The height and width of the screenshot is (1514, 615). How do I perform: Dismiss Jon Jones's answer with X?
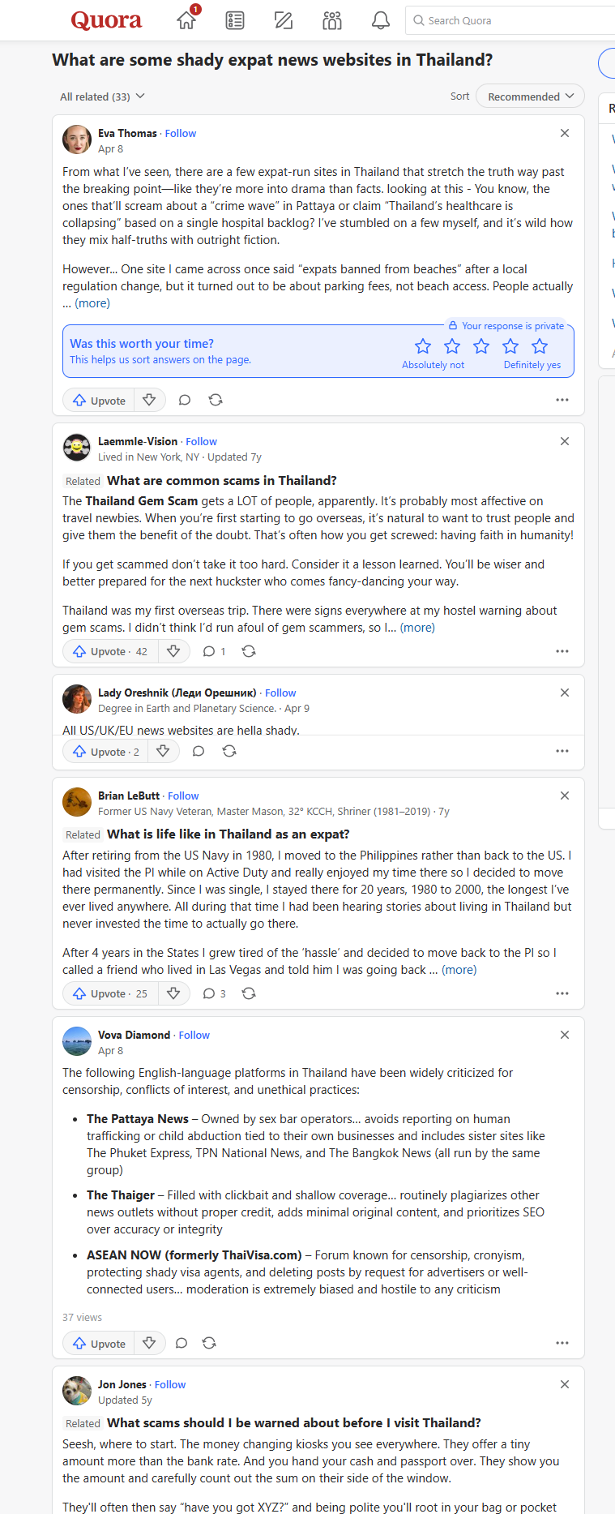[565, 1384]
